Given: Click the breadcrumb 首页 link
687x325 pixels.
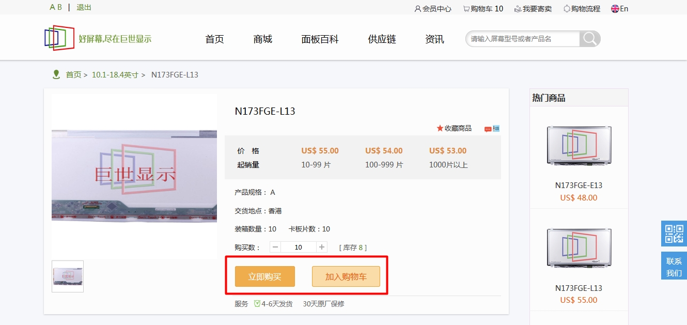Looking at the screenshot, I should tap(73, 74).
